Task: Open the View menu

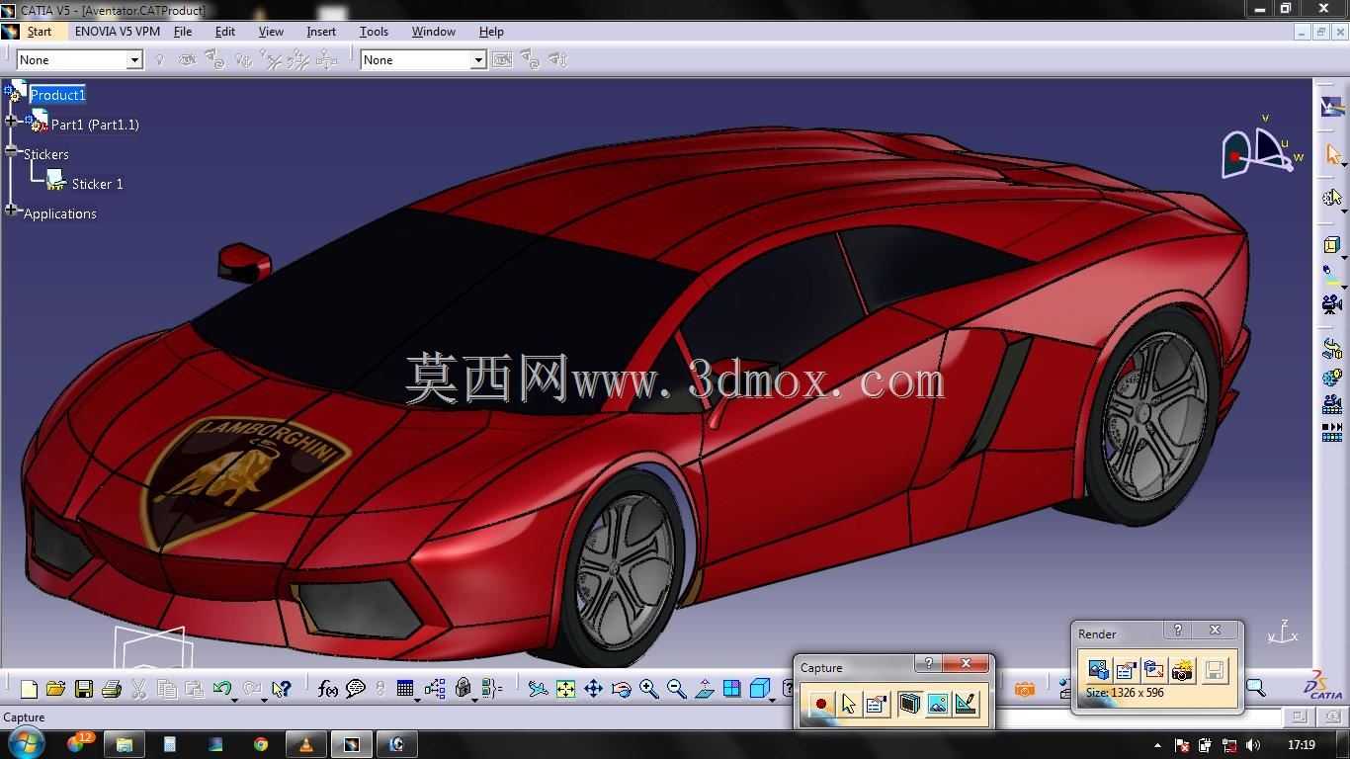Action: coord(271,32)
